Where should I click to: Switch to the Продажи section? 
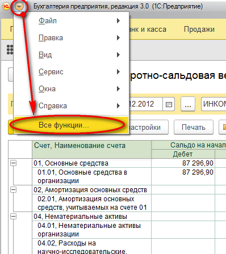coord(199,29)
